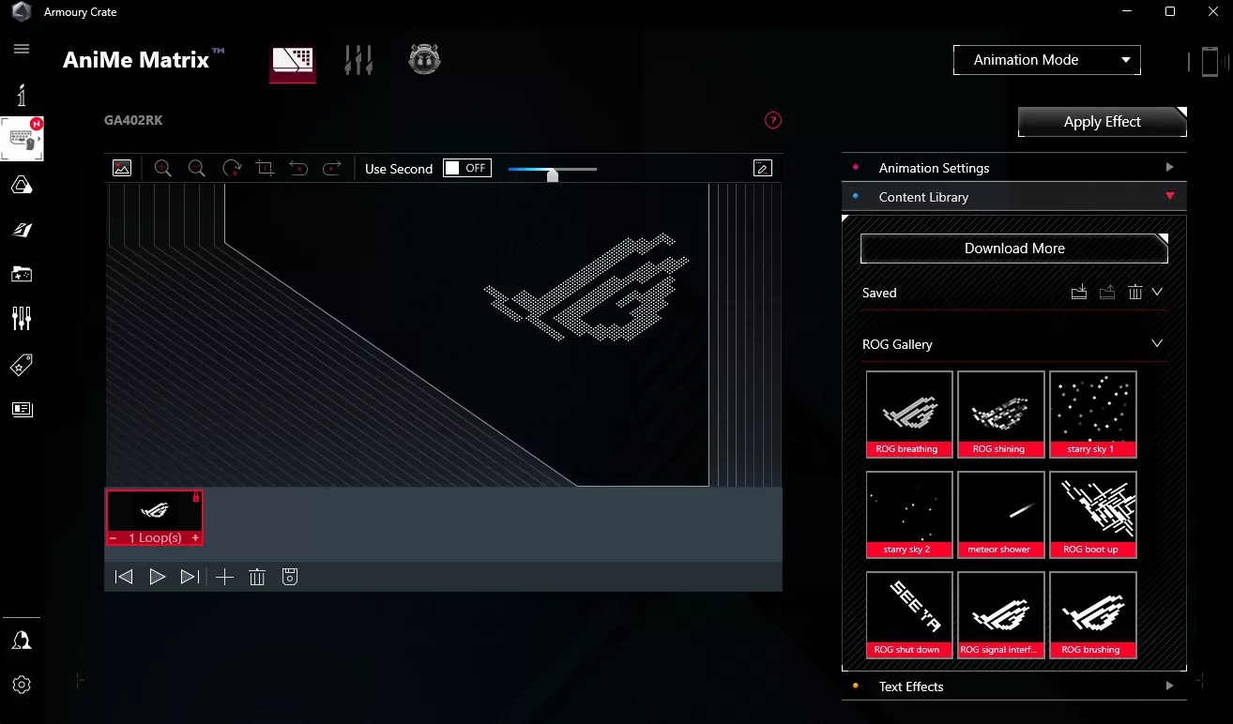Screen dimensions: 1233x724
Task: Select the ROG shining animation
Action: coord(1000,415)
